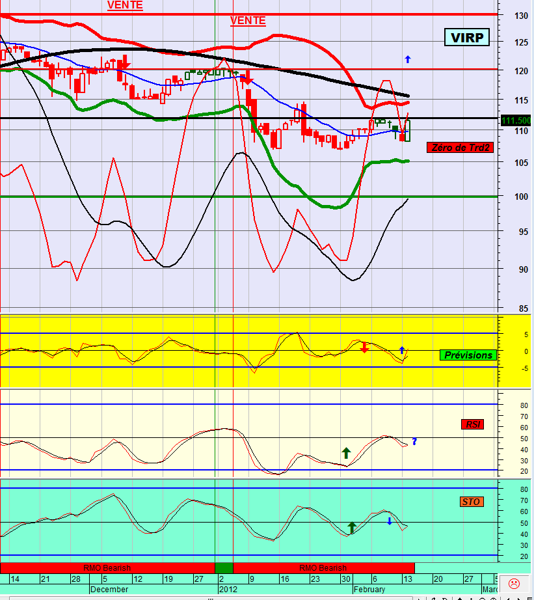Image resolution: width=534 pixels, height=600 pixels.
Task: Click date 12 on the time axis
Action: [138, 579]
